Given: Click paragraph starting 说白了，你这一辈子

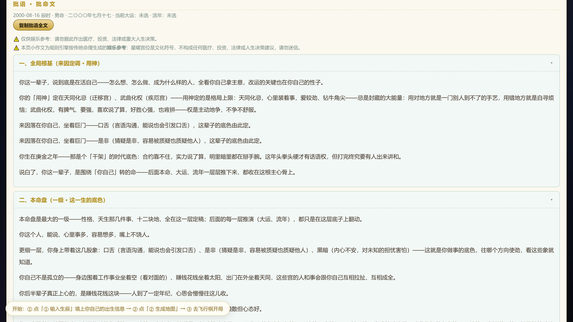Looking at the screenshot, I should (158, 172).
